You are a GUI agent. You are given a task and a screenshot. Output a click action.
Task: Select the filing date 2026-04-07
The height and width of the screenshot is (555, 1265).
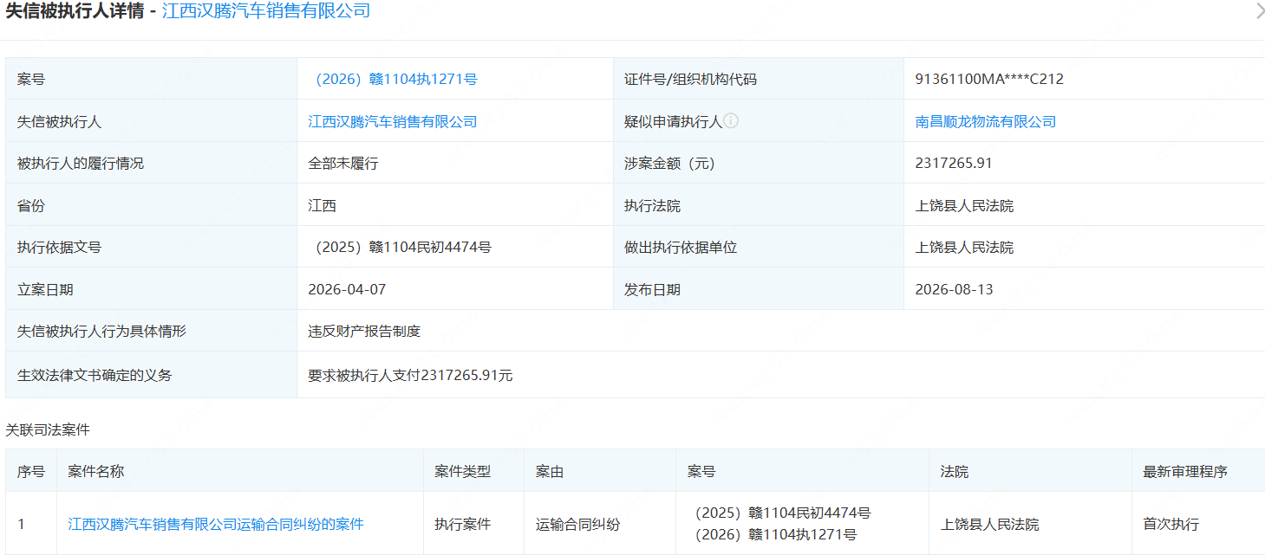coord(347,289)
